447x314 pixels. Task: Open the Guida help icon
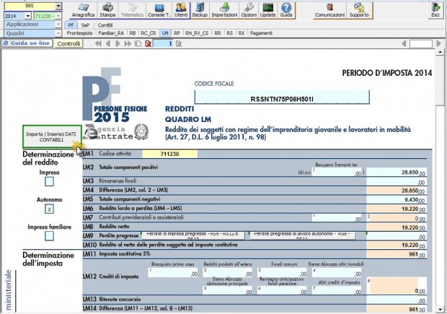286,10
